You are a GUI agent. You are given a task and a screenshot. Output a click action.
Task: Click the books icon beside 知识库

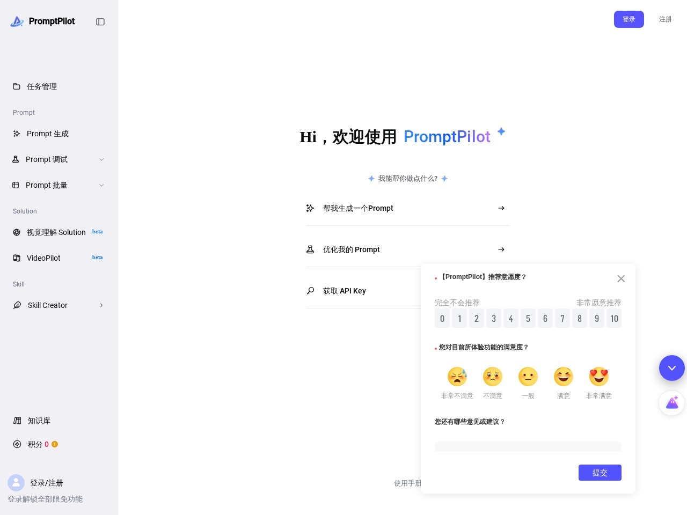point(17,421)
